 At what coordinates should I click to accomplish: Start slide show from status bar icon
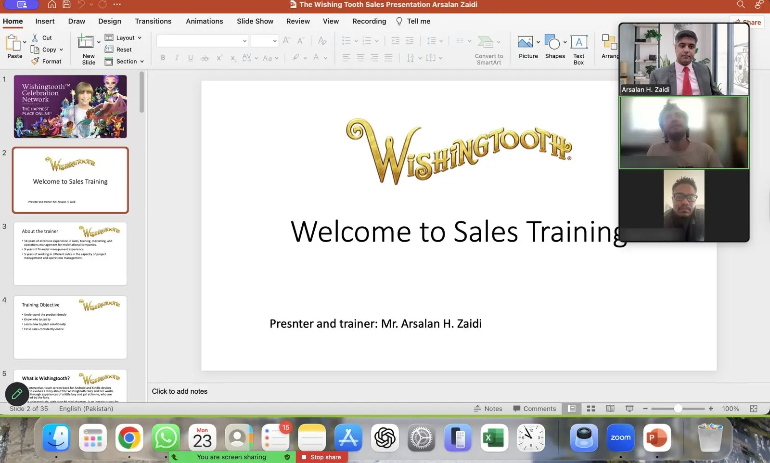(629, 409)
